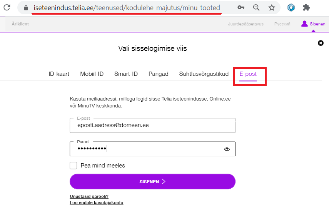Open saved passwords via key icon
The width and height of the screenshot is (329, 216).
(241, 8)
